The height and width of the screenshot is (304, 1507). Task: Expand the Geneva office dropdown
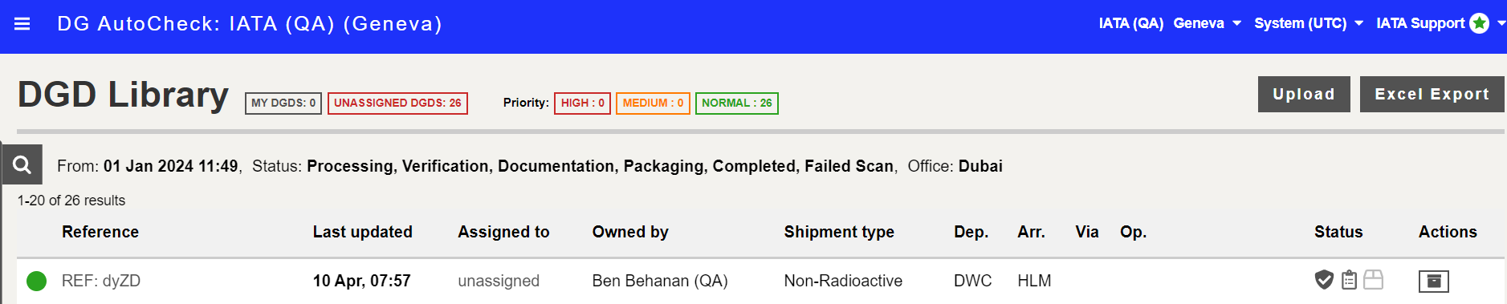[1208, 23]
